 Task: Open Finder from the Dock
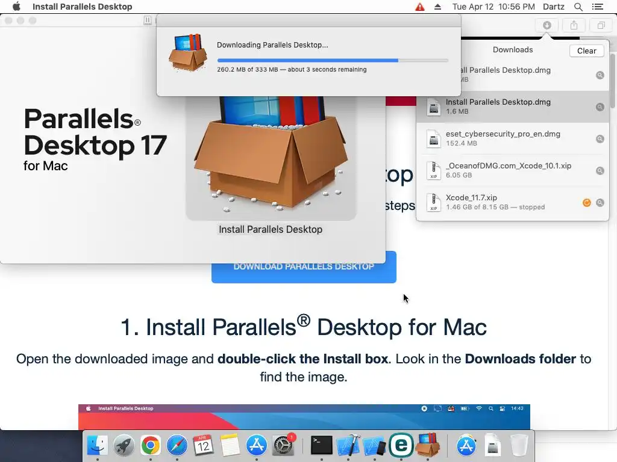click(97, 446)
